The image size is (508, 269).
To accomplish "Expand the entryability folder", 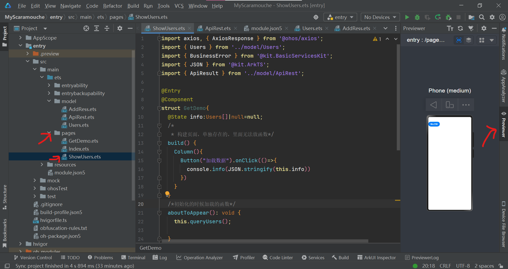I will [49, 85].
